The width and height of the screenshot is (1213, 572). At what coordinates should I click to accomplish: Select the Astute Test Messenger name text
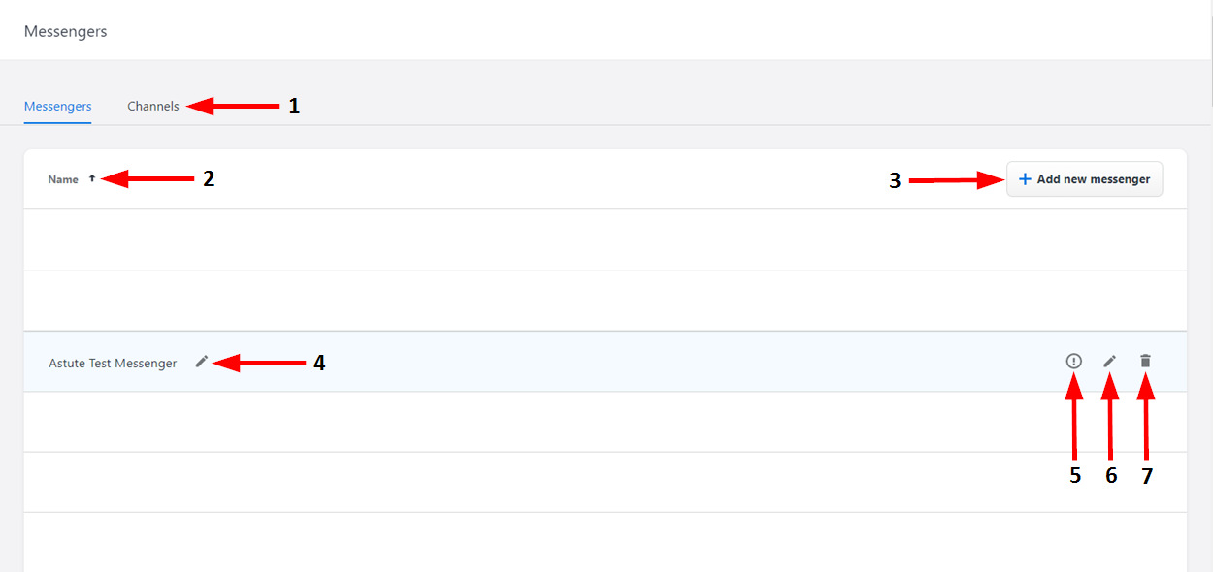point(113,364)
